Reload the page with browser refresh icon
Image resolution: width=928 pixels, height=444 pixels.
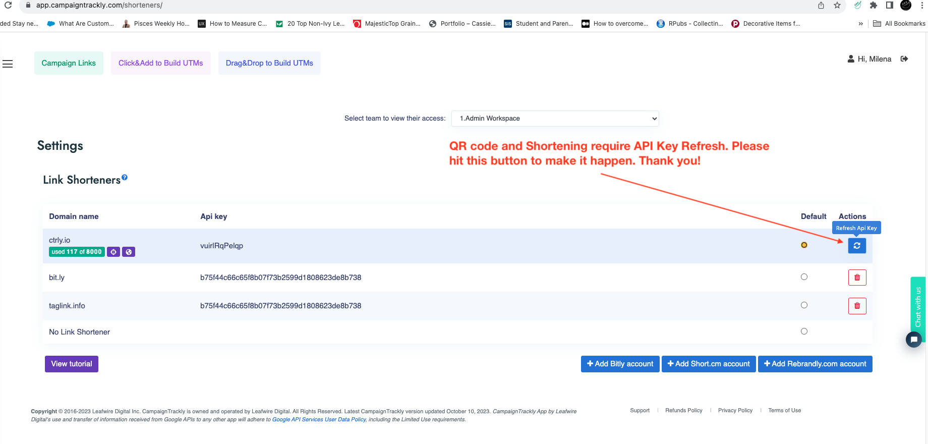click(8, 5)
